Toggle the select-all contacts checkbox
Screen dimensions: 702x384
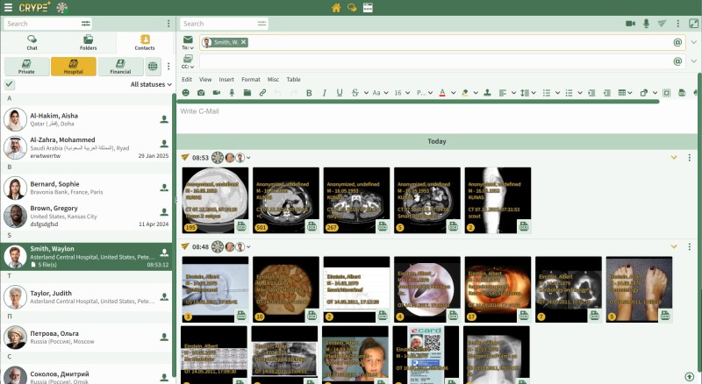point(10,84)
